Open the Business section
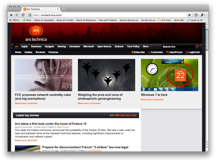The height and width of the screenshot is (162, 216). tap(36, 46)
